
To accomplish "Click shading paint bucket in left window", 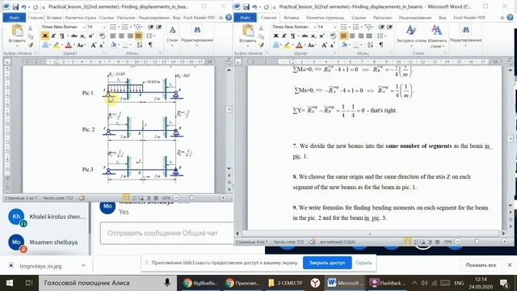I will coord(114,44).
